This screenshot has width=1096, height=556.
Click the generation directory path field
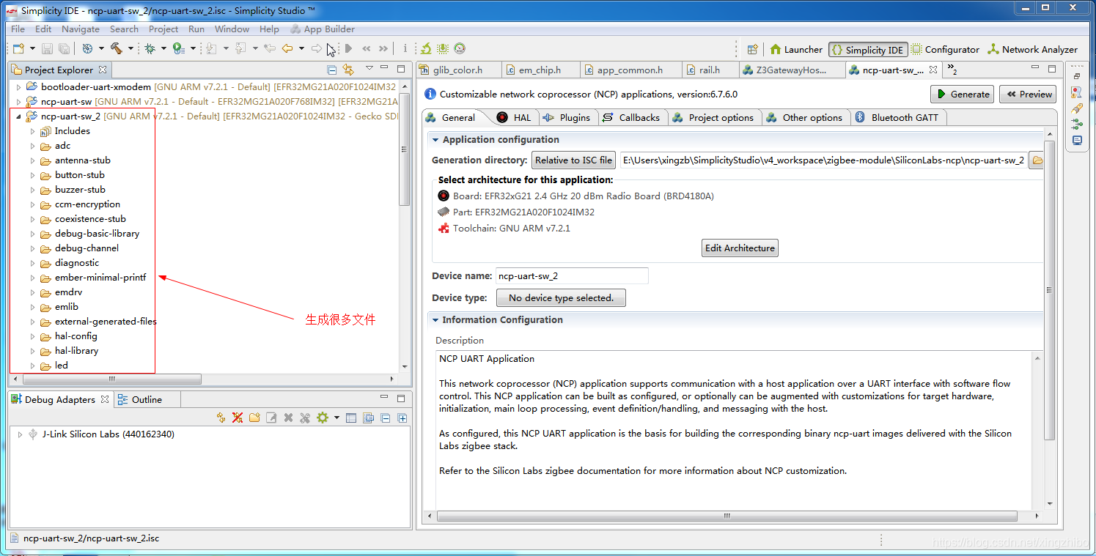[x=823, y=160]
